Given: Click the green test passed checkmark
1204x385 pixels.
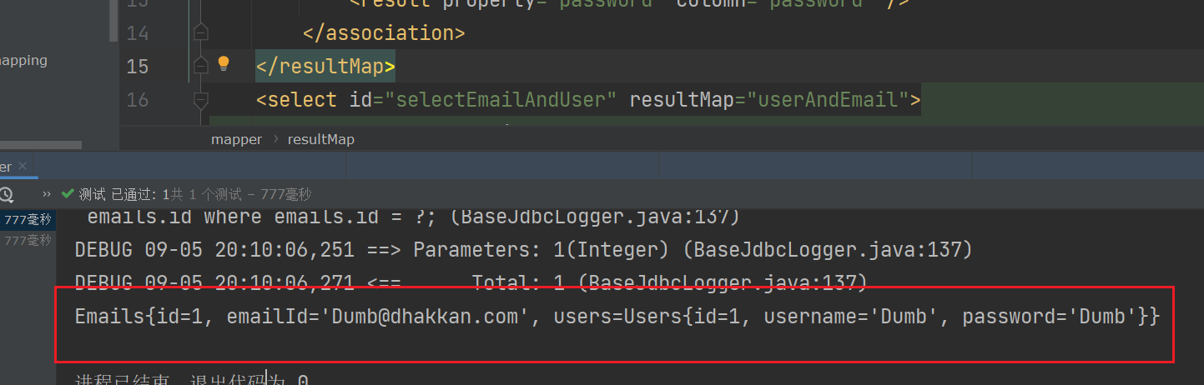Looking at the screenshot, I should point(68,194).
